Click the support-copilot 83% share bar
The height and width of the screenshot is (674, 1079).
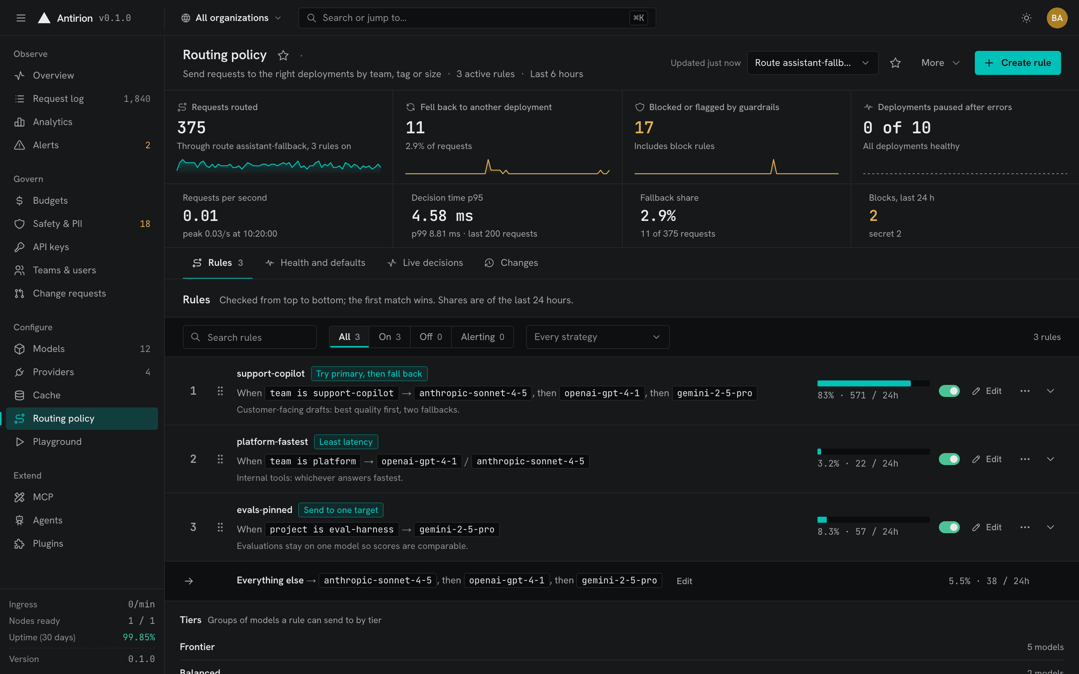[873, 383]
